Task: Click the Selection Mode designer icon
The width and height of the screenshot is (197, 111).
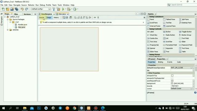Action: 64,18
